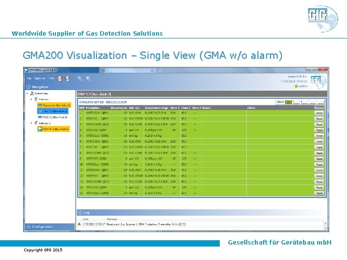Collapse the Overall view tree node
Screen dimensions: 347x260
pyautogui.click(x=27, y=93)
